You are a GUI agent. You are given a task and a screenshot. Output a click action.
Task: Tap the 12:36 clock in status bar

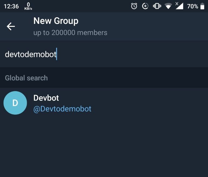[11, 6]
